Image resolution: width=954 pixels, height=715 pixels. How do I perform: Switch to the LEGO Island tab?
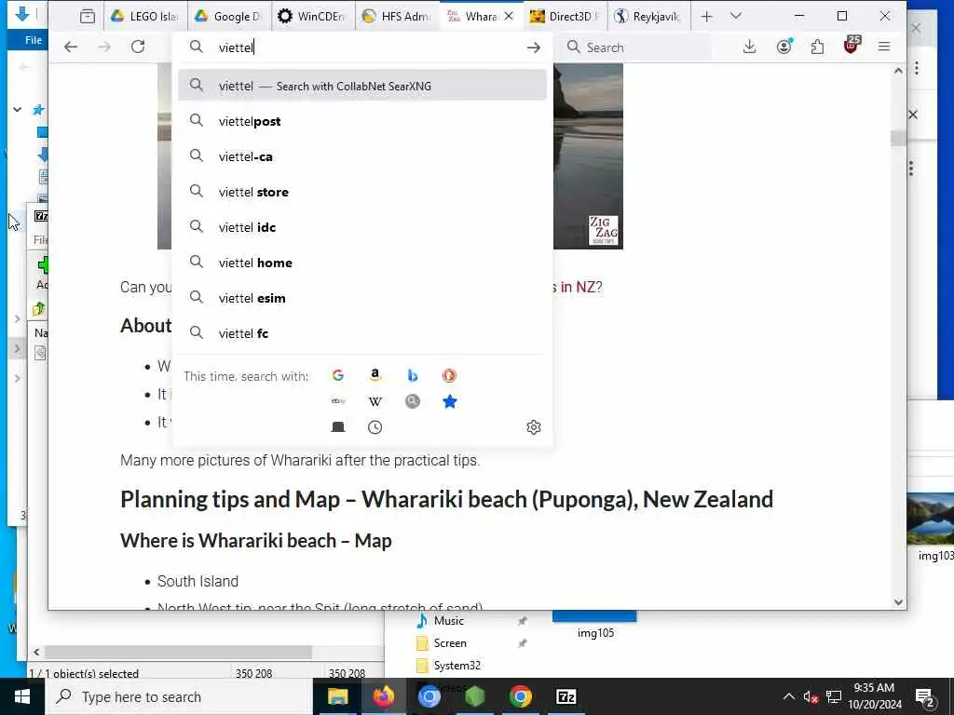(x=144, y=17)
